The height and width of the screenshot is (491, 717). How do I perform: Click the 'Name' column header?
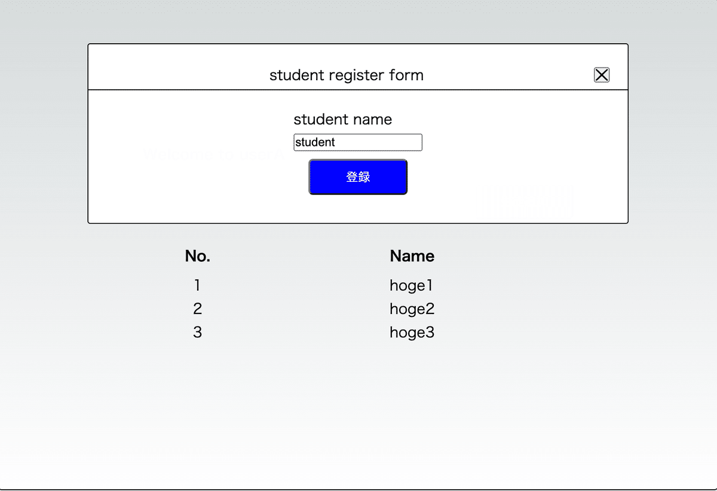click(412, 256)
